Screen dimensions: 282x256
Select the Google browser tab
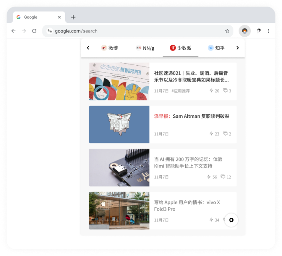pyautogui.click(x=39, y=17)
